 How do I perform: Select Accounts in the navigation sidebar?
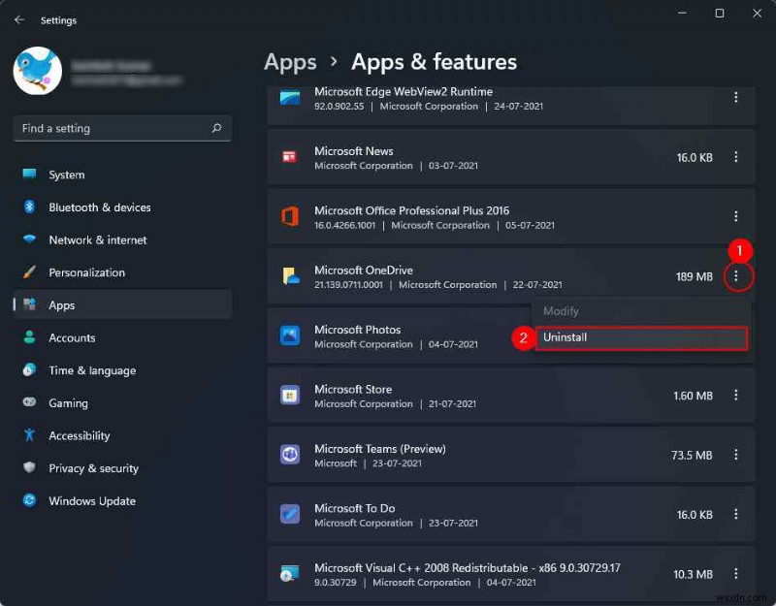coord(27,337)
